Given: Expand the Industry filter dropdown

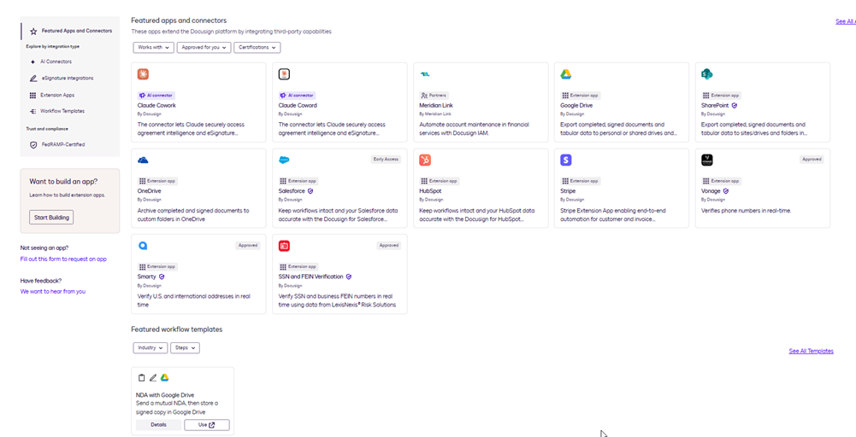Looking at the screenshot, I should point(151,347).
